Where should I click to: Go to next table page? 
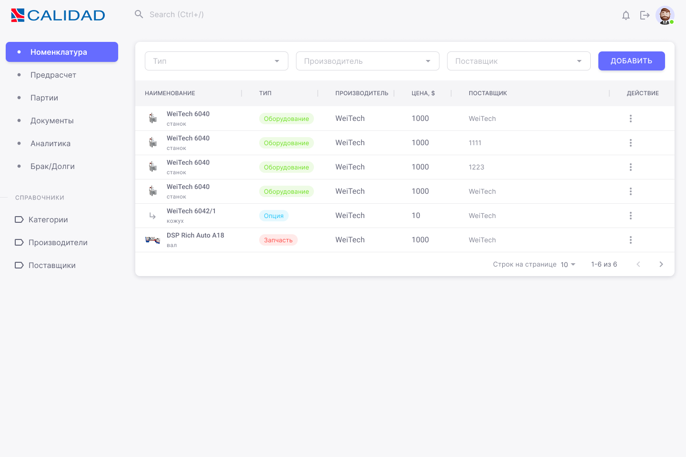click(x=661, y=264)
